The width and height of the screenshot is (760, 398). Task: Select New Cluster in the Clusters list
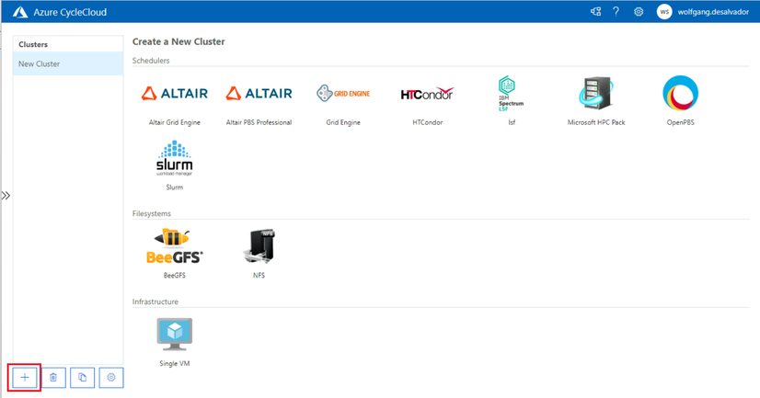[68, 64]
